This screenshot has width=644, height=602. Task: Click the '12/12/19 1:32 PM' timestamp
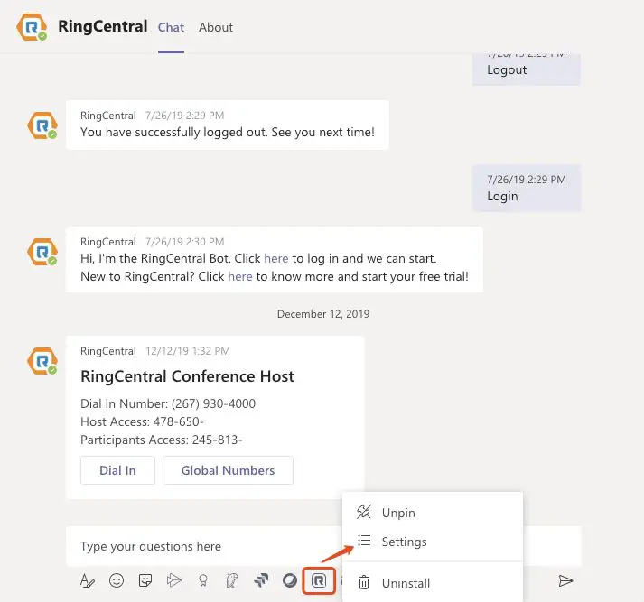click(x=188, y=351)
